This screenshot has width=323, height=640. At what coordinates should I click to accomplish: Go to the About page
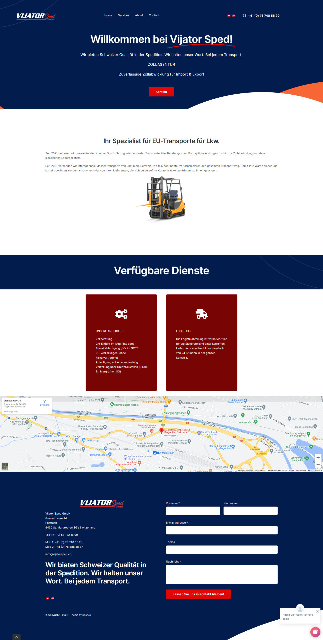click(139, 15)
